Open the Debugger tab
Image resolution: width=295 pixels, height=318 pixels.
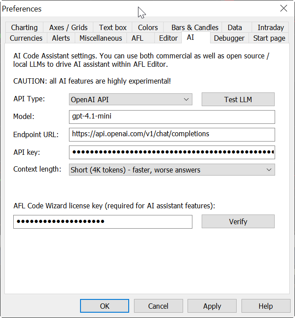click(x=229, y=38)
